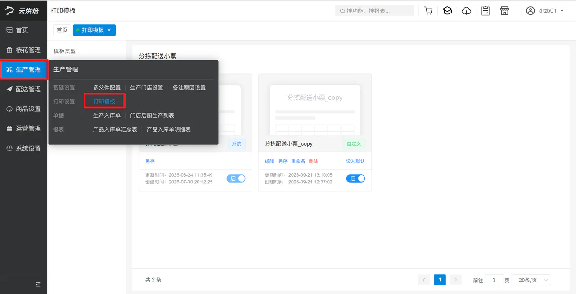Click the 云烘焙 logo
The height and width of the screenshot is (294, 576).
(22, 10)
